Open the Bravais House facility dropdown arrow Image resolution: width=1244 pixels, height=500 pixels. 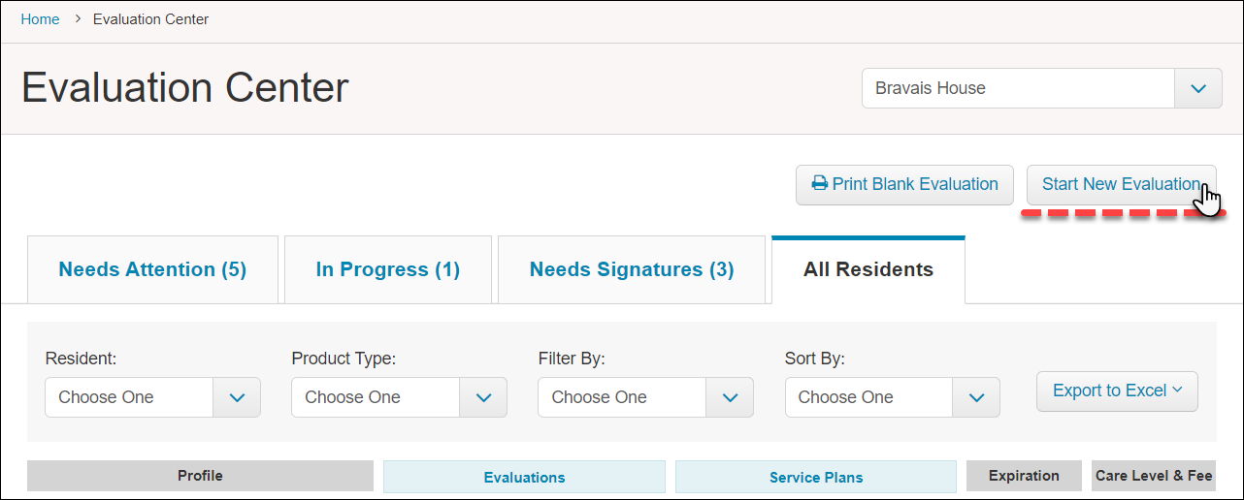[x=1198, y=88]
